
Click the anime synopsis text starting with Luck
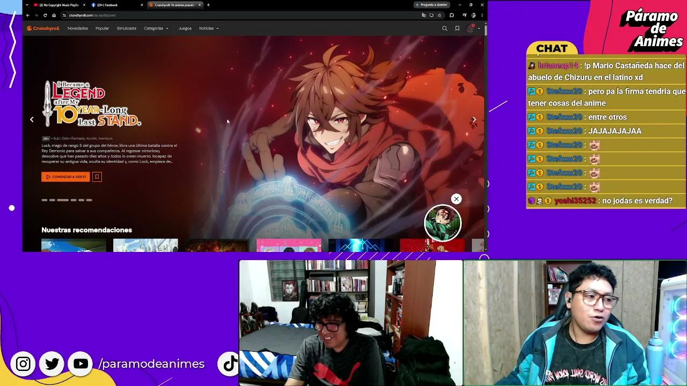click(x=109, y=153)
